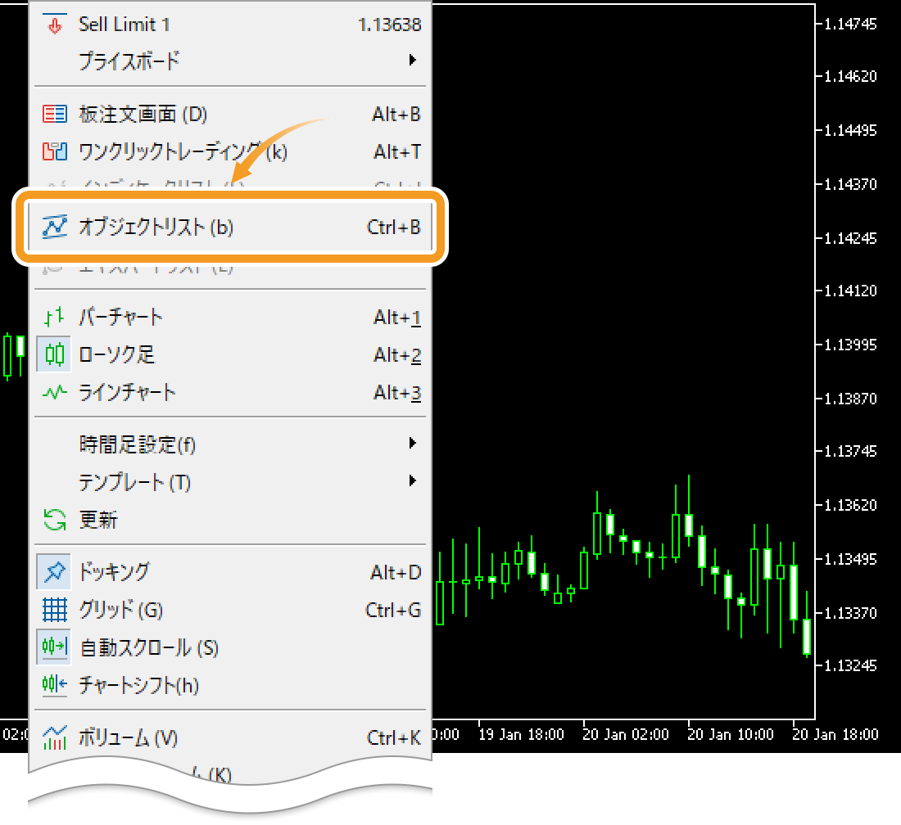Screen dimensions: 901x825
Task: Click the ラインチャート line icon
Action: click(55, 393)
